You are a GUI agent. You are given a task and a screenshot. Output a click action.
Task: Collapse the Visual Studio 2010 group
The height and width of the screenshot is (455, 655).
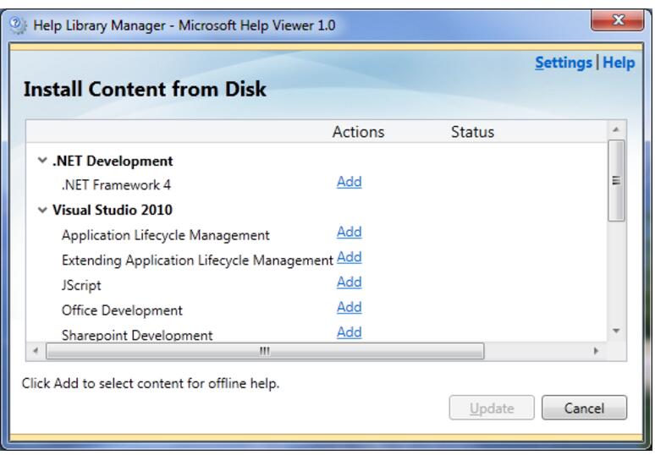coord(42,210)
